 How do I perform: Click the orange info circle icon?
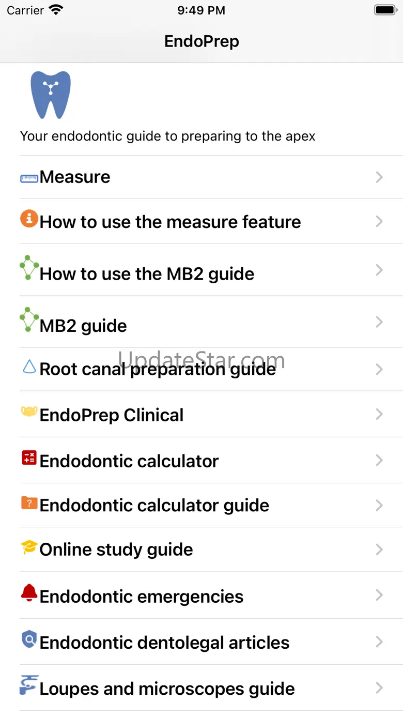29,218
